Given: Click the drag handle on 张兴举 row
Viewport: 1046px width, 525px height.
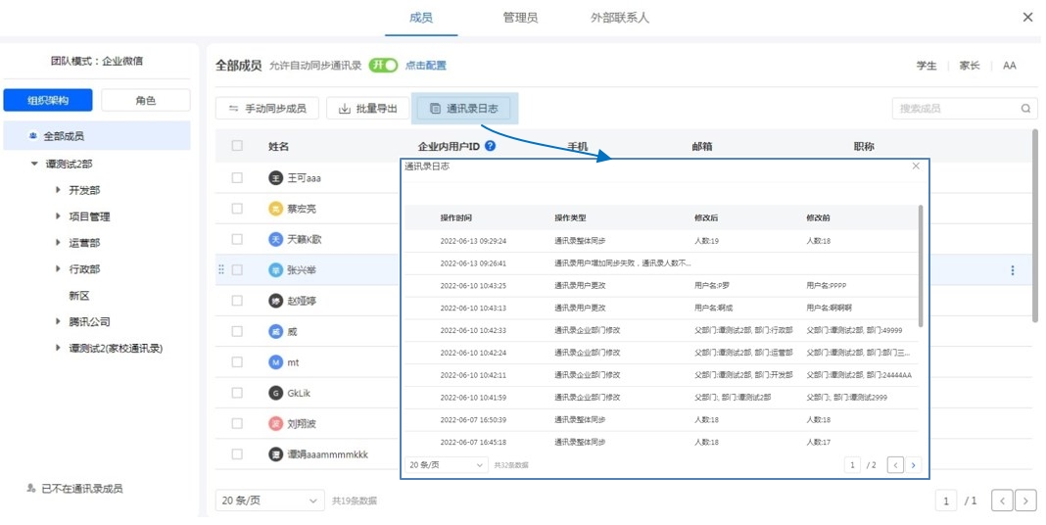Looking at the screenshot, I should coord(221,270).
